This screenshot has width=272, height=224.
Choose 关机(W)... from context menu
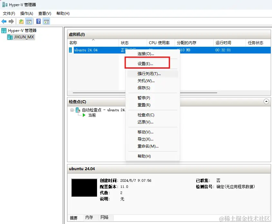coord(153,81)
